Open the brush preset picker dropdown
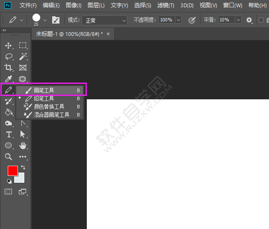The image size is (269, 229). 45,20
